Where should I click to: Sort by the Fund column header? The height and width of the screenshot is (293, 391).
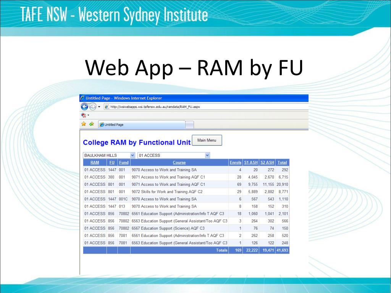click(124, 163)
